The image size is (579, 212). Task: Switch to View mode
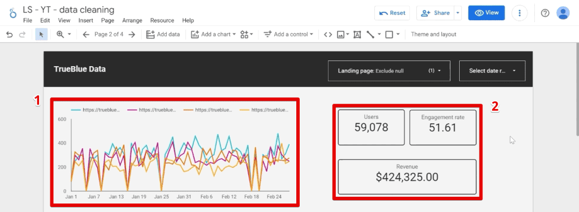(487, 13)
